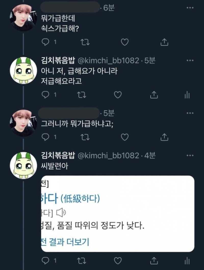Reply to the '저급해요라고' tweet
The height and width of the screenshot is (270, 204).
click(45, 95)
